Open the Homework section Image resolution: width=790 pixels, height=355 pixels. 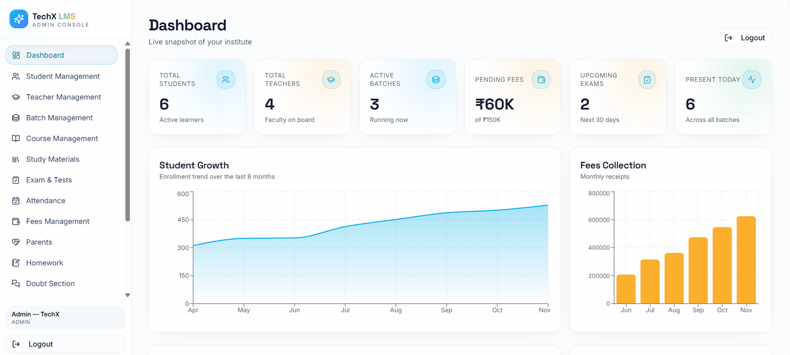click(61, 263)
